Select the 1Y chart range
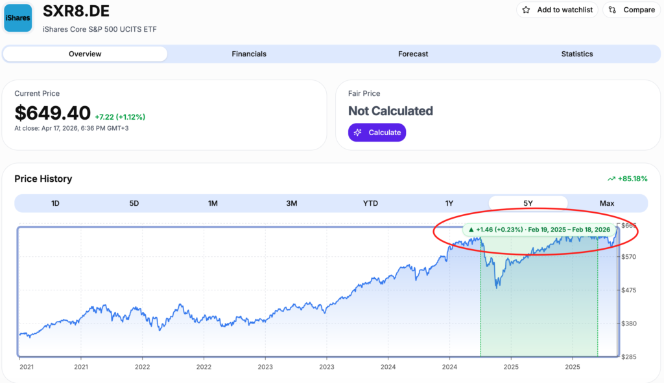 click(x=449, y=203)
